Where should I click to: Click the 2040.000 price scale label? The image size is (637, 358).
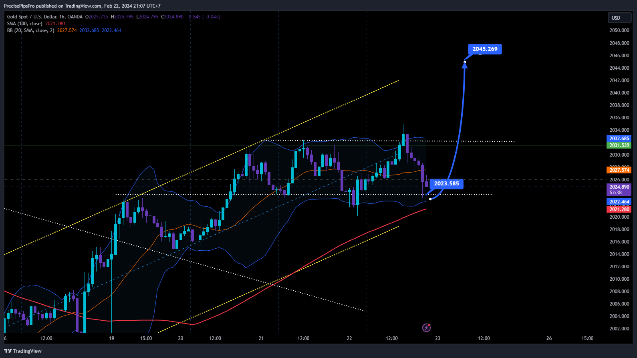pos(619,93)
